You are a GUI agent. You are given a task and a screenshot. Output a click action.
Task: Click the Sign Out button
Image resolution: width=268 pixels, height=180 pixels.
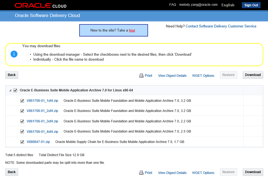[x=251, y=5]
